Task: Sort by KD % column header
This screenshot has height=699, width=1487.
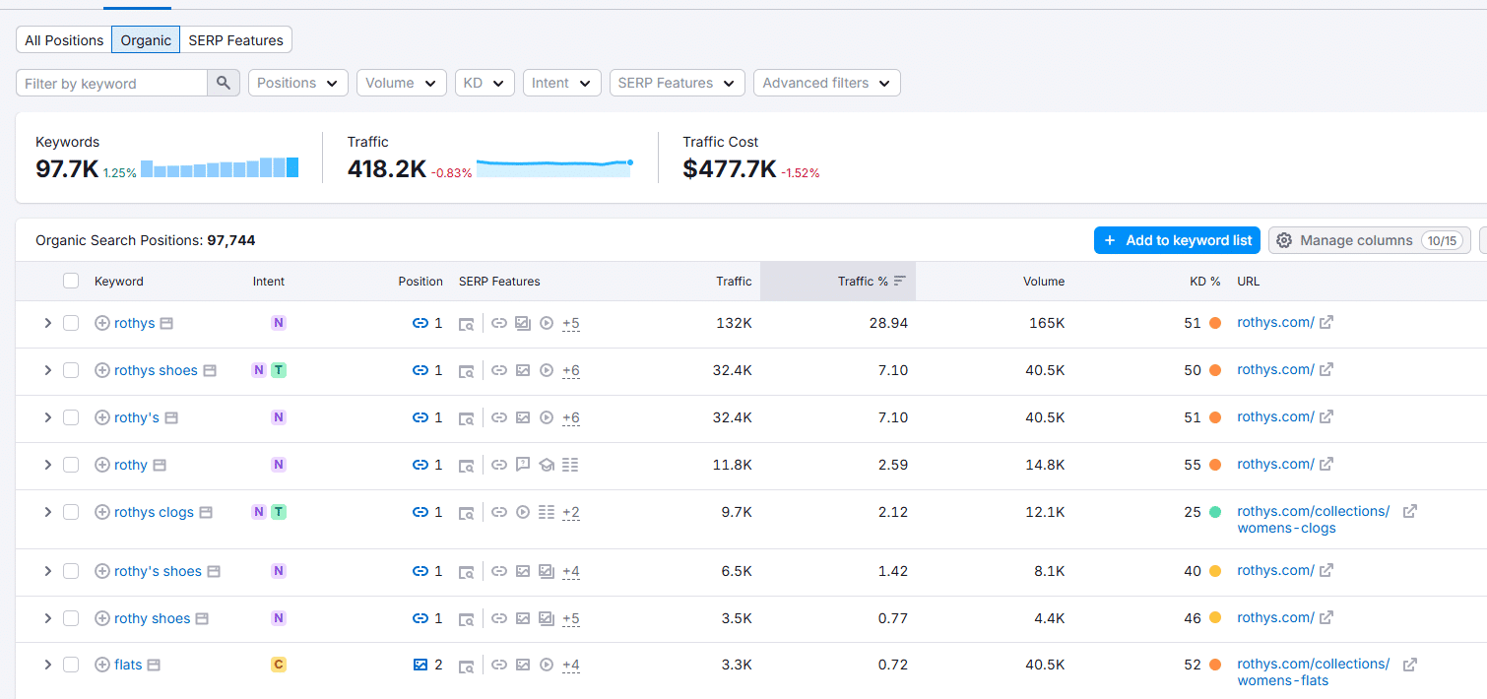Action: pos(1205,281)
